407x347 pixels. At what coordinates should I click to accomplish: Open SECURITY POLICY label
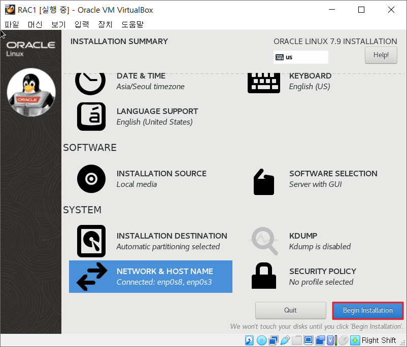323,272
